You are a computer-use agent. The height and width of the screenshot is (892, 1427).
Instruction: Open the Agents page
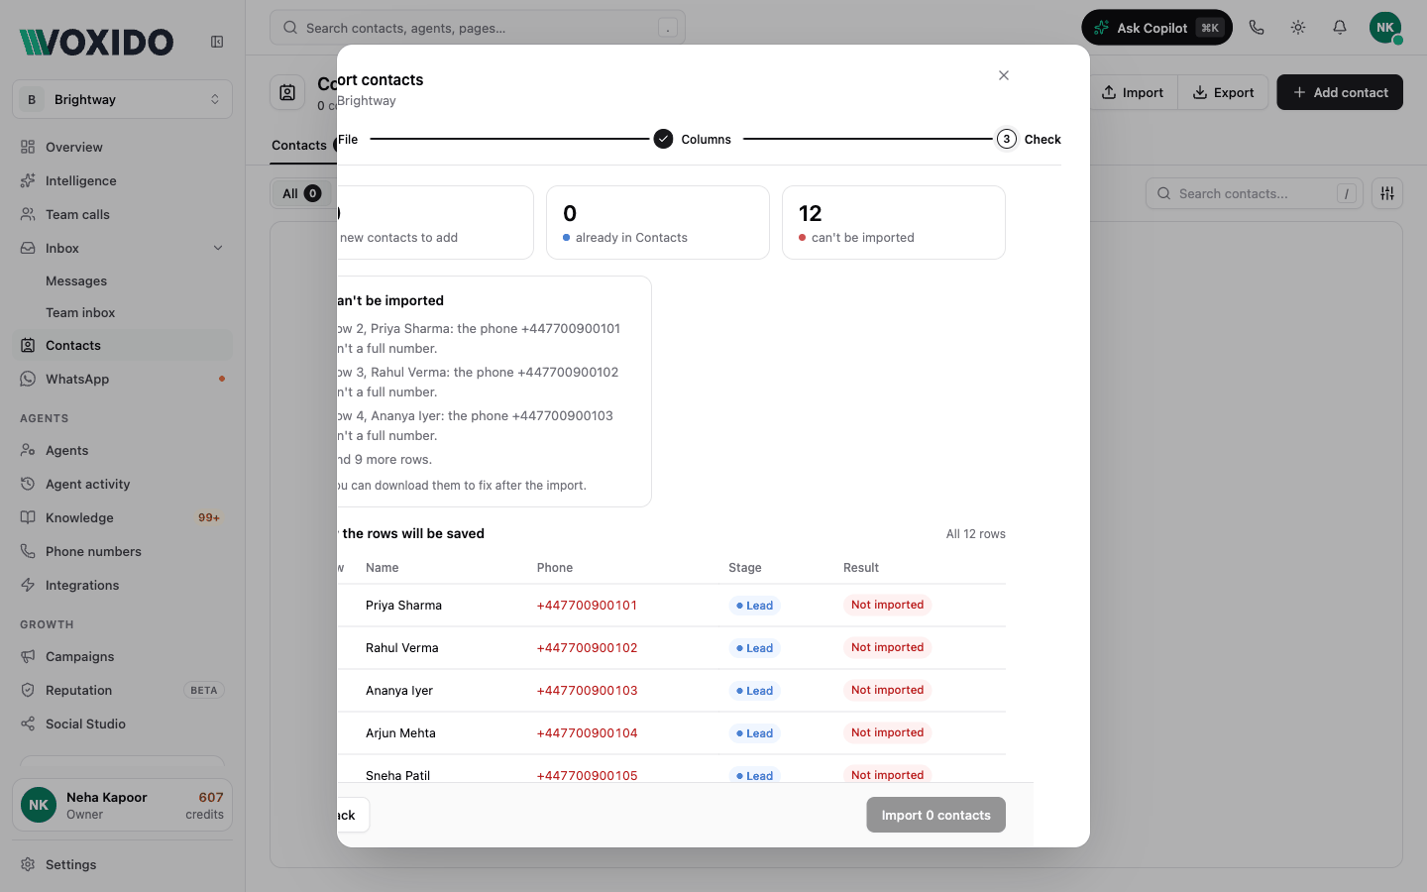[123, 450]
